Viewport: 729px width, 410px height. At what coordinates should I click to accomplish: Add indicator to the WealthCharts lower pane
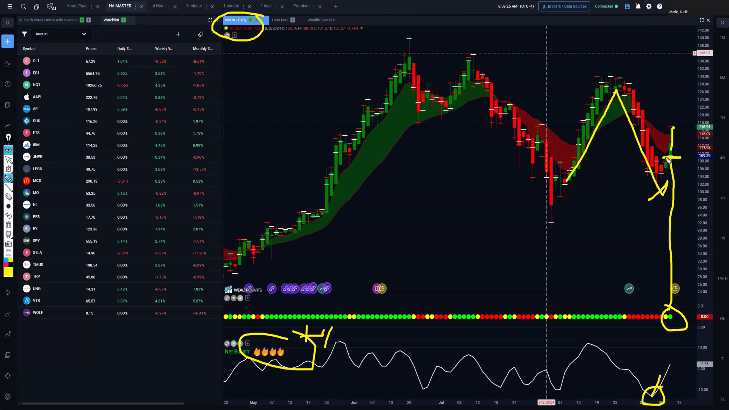pos(248,298)
